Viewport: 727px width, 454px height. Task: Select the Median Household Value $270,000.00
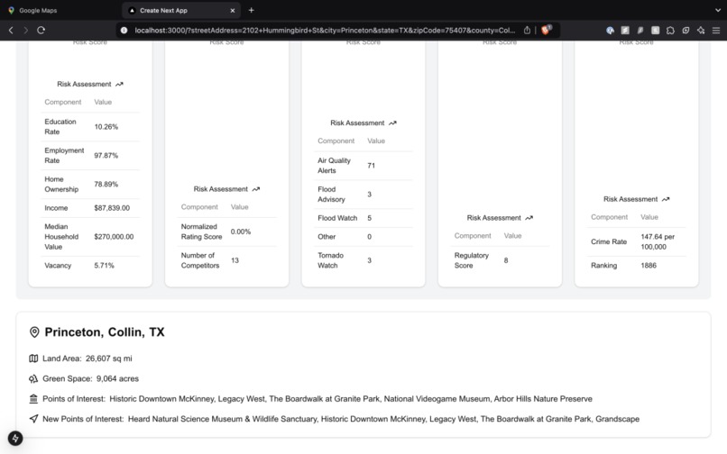pos(114,237)
